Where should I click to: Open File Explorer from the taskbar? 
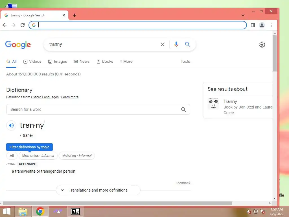pyautogui.click(x=23, y=211)
